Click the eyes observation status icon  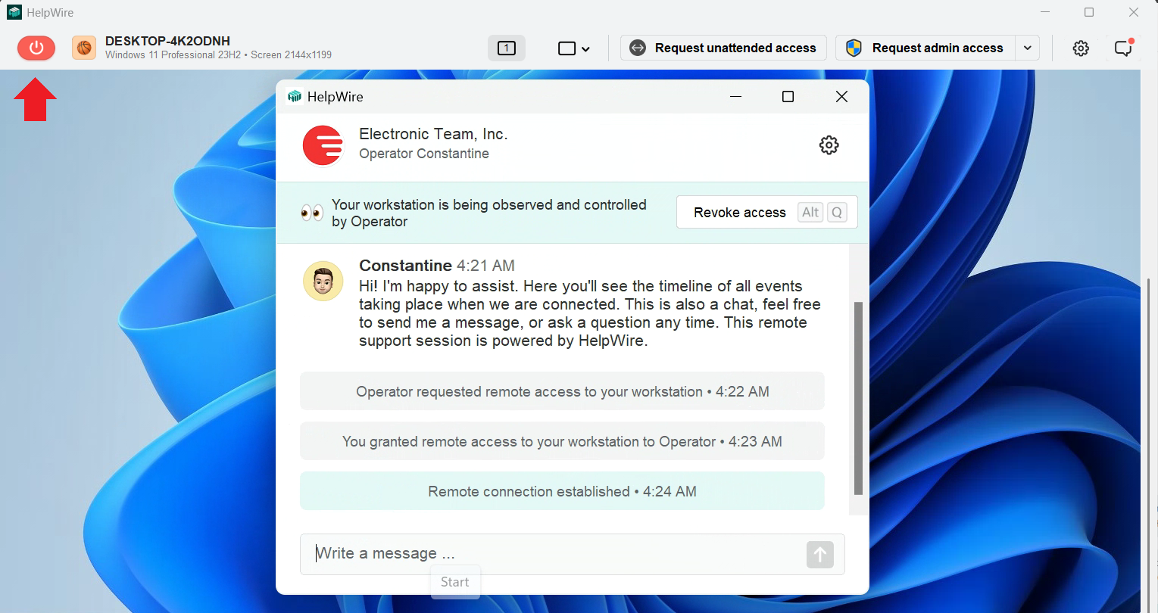pyautogui.click(x=311, y=213)
